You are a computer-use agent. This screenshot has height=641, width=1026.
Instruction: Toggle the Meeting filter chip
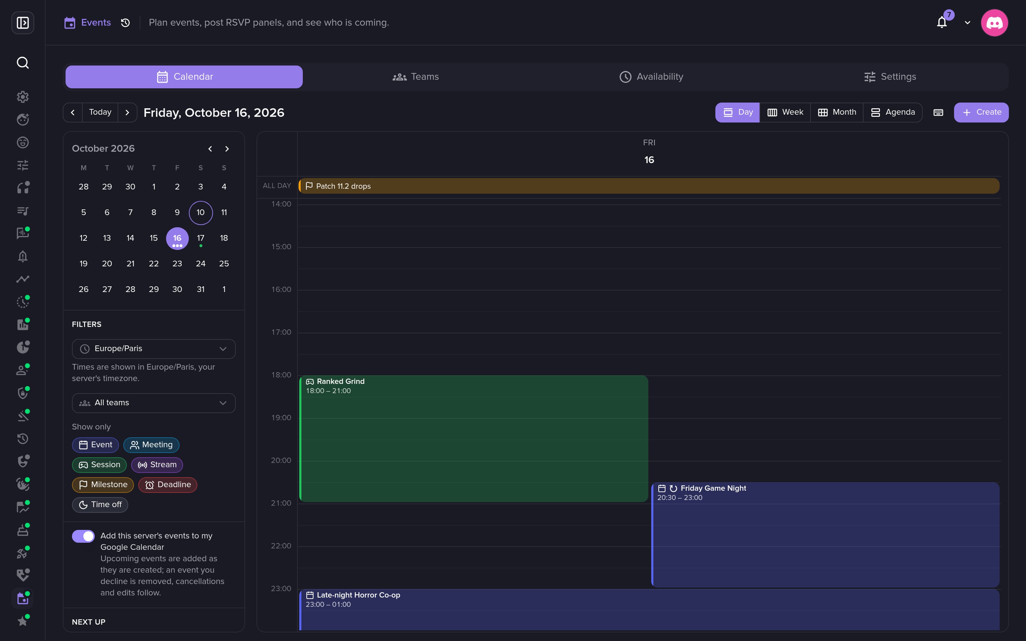coord(151,445)
